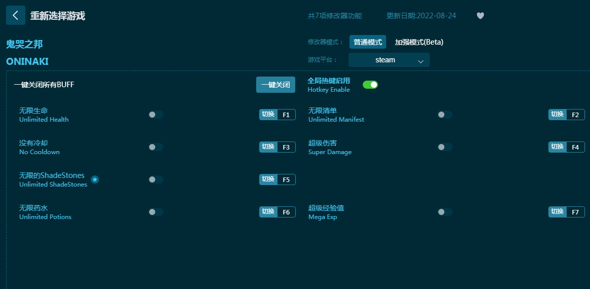The image size is (590, 289).
Task: Click 切换 button for F2 hotkey
Action: coord(557,115)
